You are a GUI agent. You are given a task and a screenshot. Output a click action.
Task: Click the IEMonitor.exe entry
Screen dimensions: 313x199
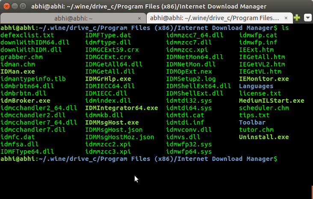coord(264,79)
